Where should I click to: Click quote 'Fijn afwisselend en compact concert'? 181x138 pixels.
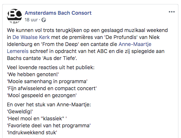pos(52,88)
